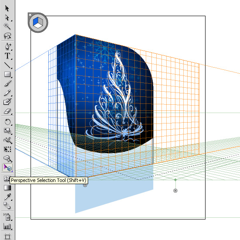Click the green diamond grid plane control
The height and width of the screenshot is (240, 240).
coord(175,180)
